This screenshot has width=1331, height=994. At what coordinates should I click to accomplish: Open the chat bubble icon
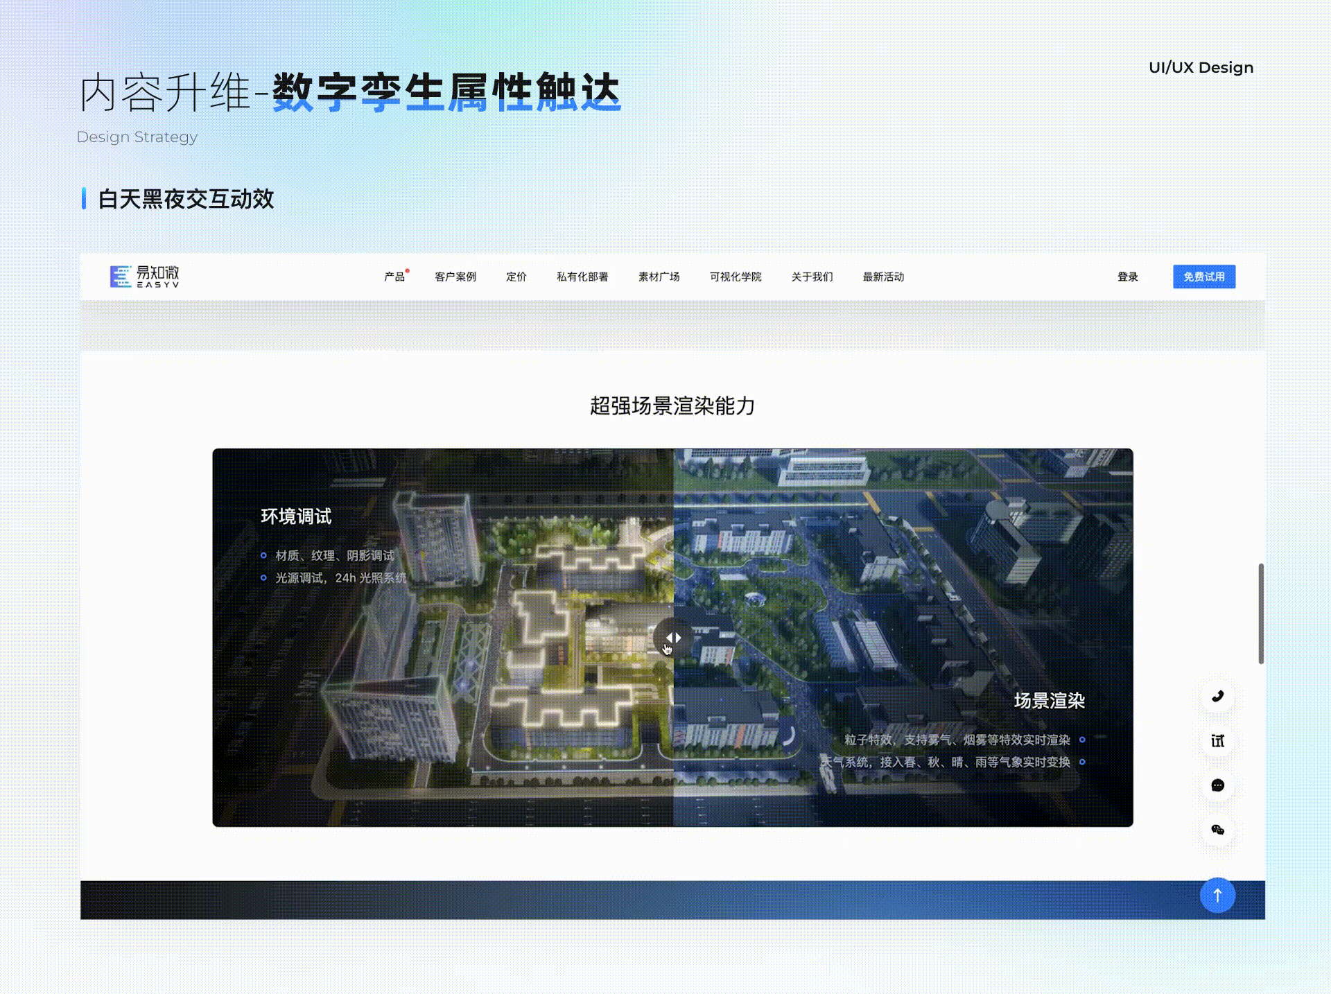point(1217,785)
